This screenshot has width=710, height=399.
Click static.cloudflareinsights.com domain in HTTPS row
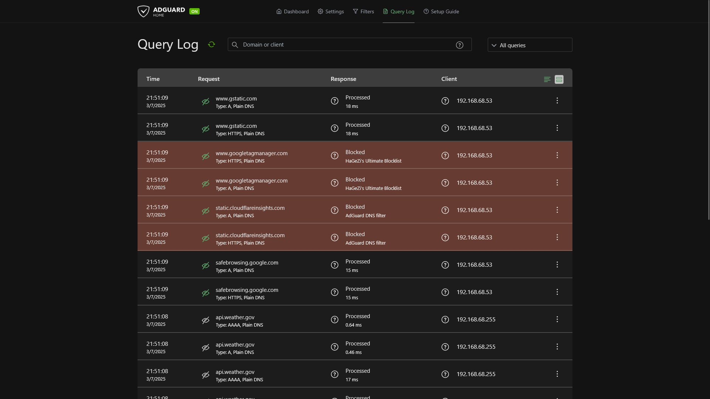coord(250,235)
